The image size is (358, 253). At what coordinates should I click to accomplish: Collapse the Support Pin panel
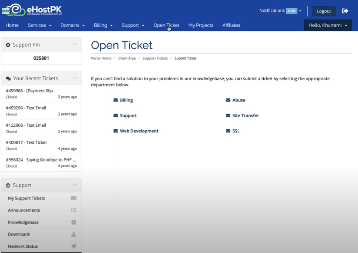tap(75, 44)
